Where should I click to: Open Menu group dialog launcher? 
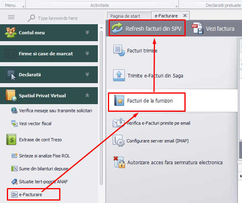point(23,6)
